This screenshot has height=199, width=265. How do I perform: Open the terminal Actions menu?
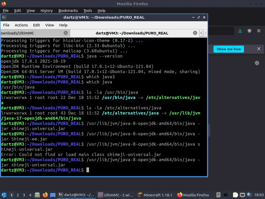[21, 25]
